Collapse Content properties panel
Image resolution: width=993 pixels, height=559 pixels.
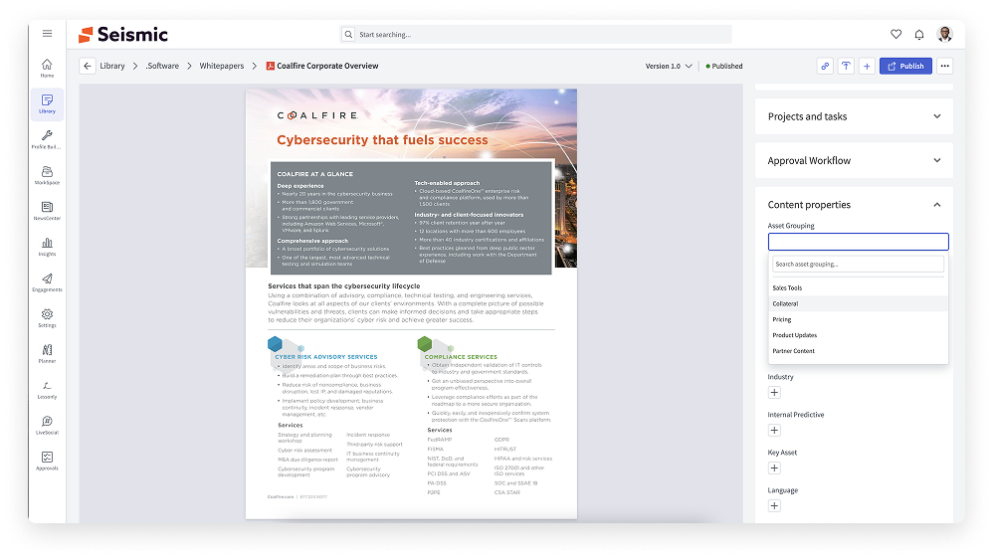pyautogui.click(x=936, y=205)
